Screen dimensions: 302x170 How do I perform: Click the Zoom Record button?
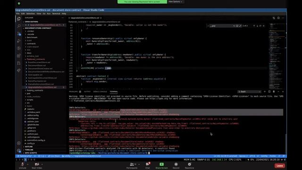tap(176, 165)
